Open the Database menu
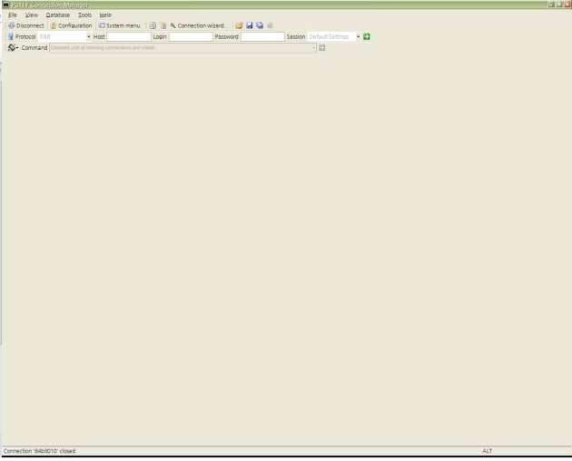572x461 pixels. coord(58,15)
